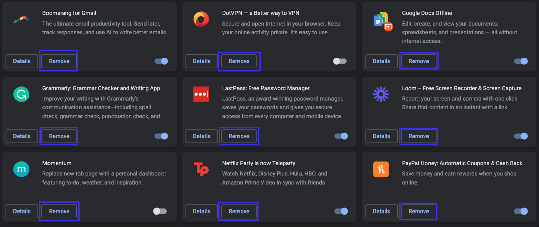539x227 pixels.
Task: Turn on the Momentum extension switch
Action: coord(160,211)
